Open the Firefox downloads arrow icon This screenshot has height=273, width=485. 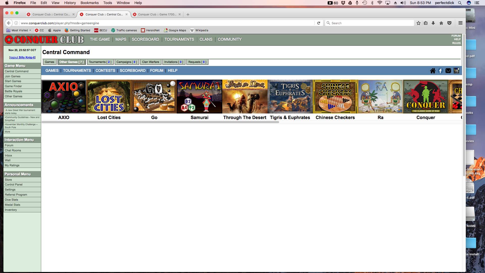[433, 23]
